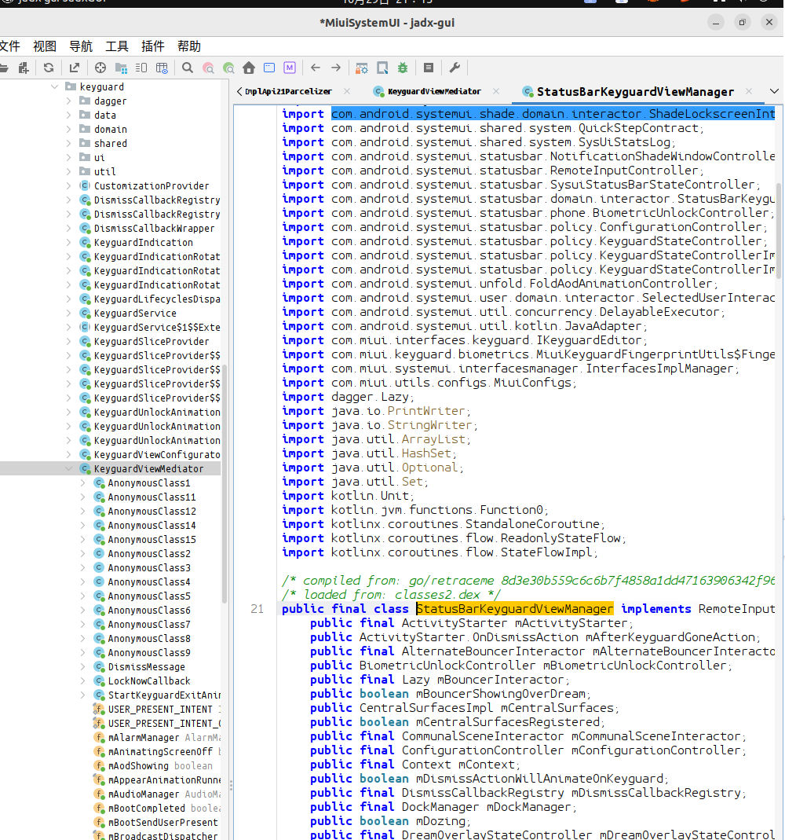The height and width of the screenshot is (840, 785).
Task: Switch to the KeyguardViewMediator tab
Action: point(433,92)
